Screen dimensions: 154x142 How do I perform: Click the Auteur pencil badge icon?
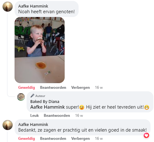tap(32, 96)
